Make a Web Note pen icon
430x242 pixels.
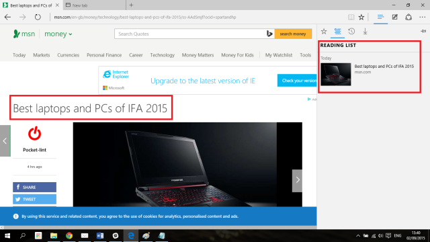pyautogui.click(x=394, y=17)
